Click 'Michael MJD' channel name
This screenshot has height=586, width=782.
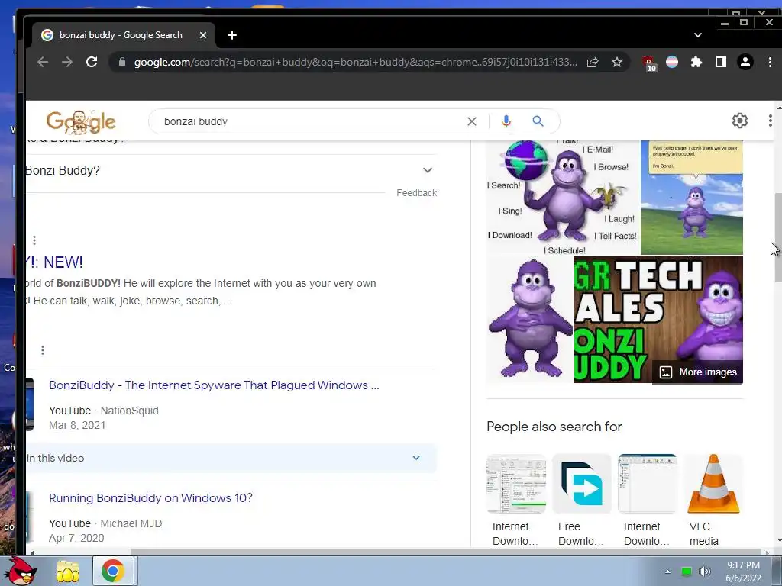click(x=131, y=523)
